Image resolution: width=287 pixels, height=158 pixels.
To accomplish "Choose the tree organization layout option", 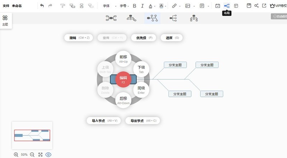I will click(x=194, y=18).
